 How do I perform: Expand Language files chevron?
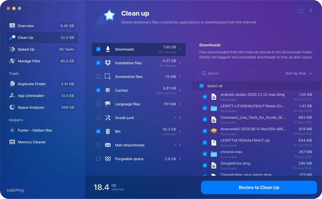coord(180,104)
